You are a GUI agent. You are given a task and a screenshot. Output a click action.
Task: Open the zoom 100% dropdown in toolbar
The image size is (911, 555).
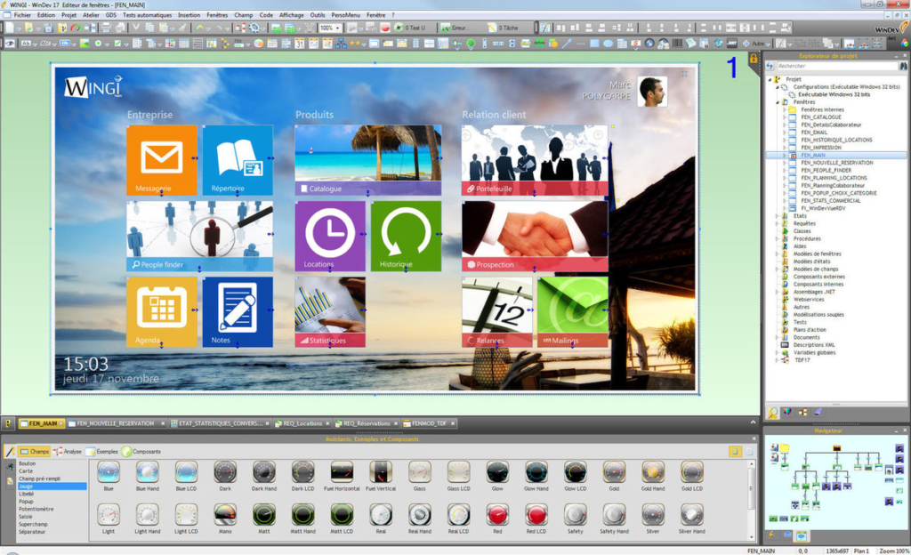(x=340, y=28)
